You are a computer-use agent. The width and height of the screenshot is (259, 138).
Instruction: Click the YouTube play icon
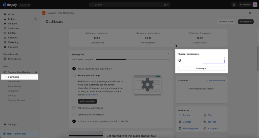pos(205,122)
